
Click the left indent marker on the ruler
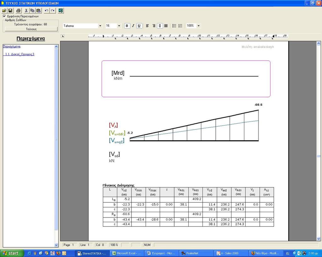[103, 36]
